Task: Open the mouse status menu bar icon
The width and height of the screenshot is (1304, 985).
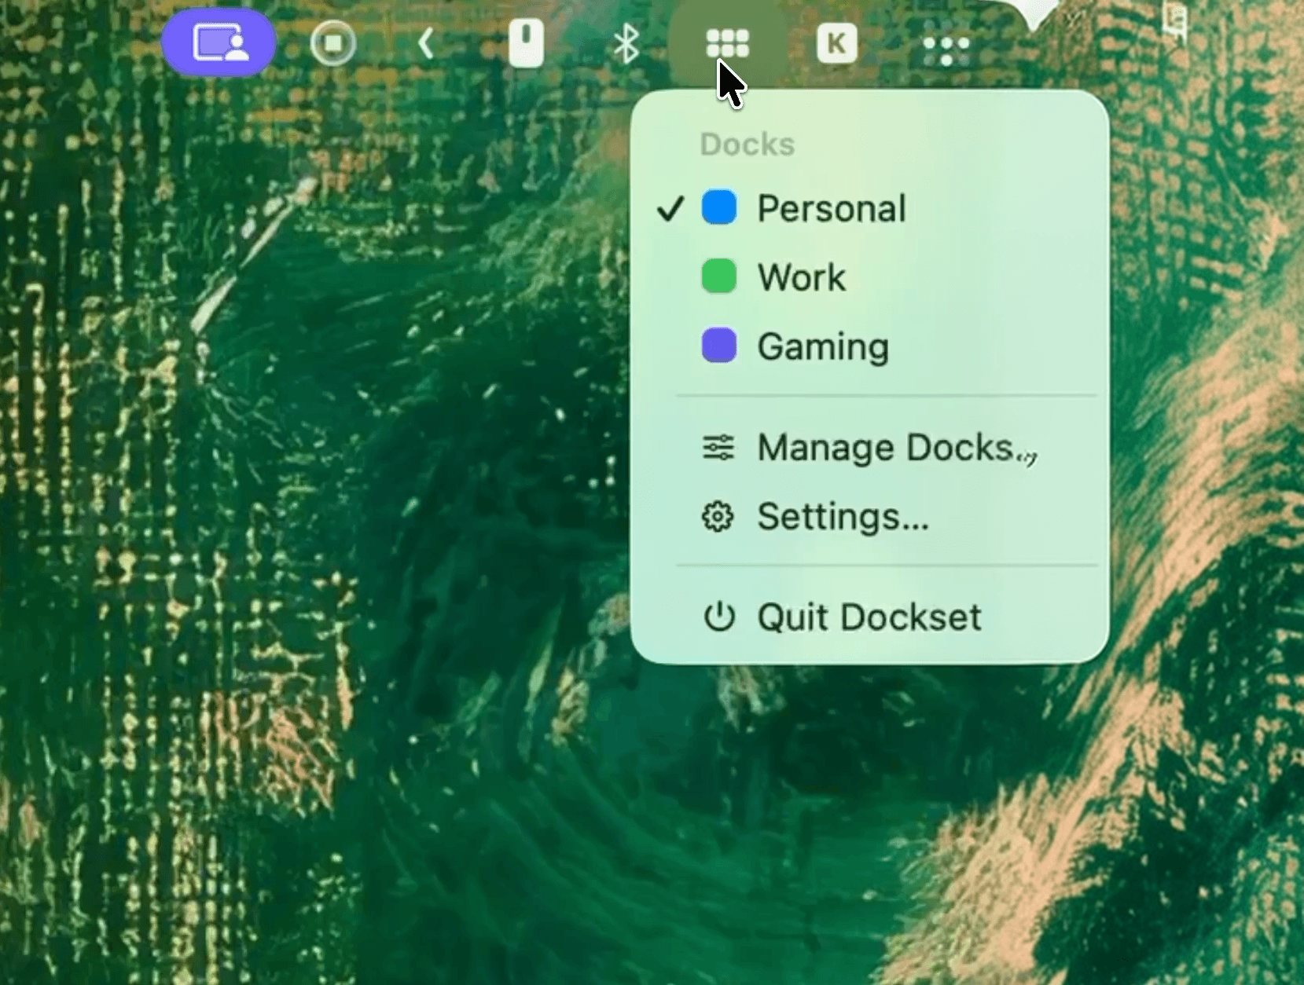Action: pos(526,42)
